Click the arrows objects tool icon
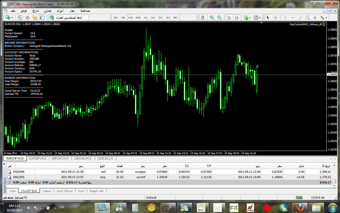The image size is (340, 213). click(x=322, y=18)
